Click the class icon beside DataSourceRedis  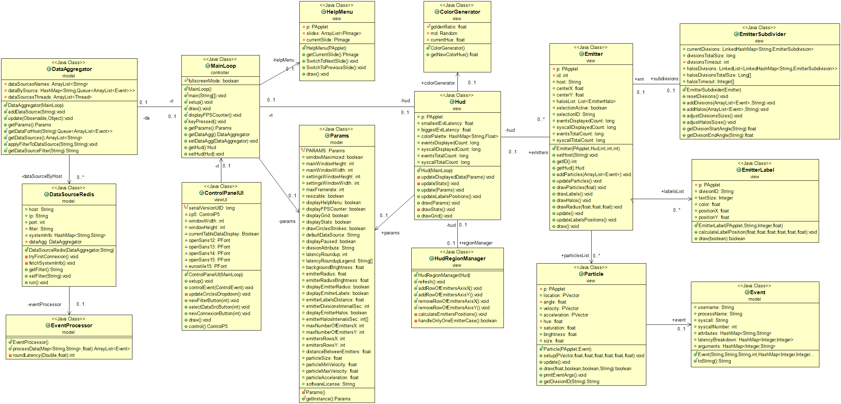(x=46, y=194)
